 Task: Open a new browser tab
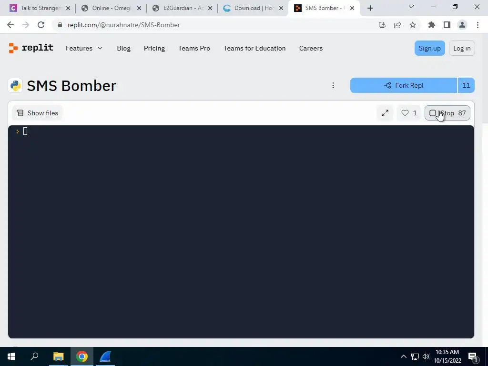coord(370,8)
